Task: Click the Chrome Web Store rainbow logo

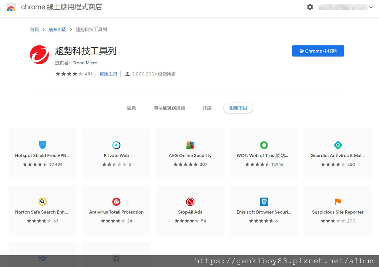Action: point(11,7)
